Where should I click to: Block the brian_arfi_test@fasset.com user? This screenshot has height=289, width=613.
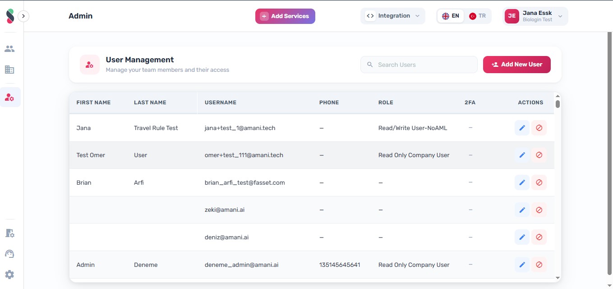coord(539,182)
